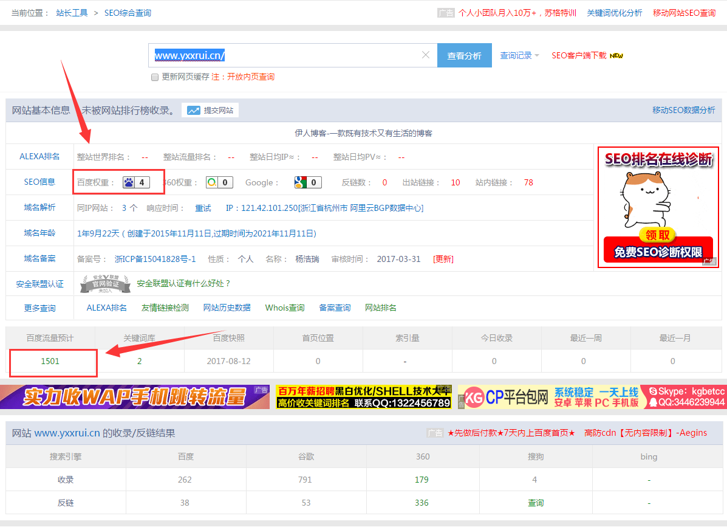Click the 谷歌 收录 value 791

(x=305, y=480)
